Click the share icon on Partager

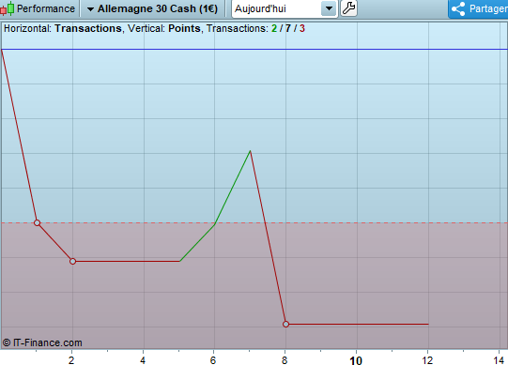coord(458,8)
